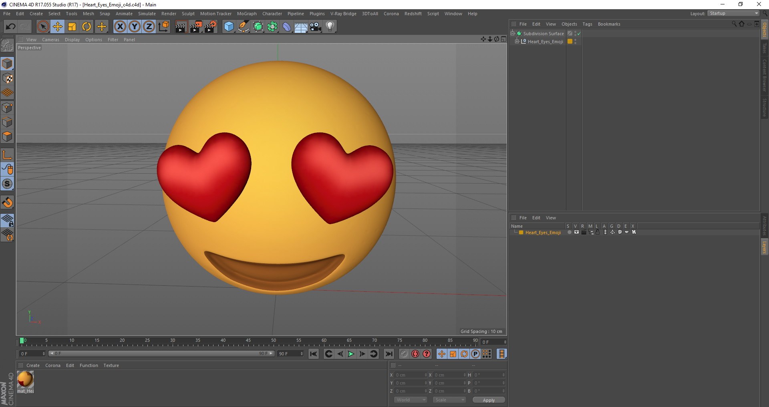This screenshot has width=769, height=407.
Task: Click the Floor environment icon
Action: [301, 27]
